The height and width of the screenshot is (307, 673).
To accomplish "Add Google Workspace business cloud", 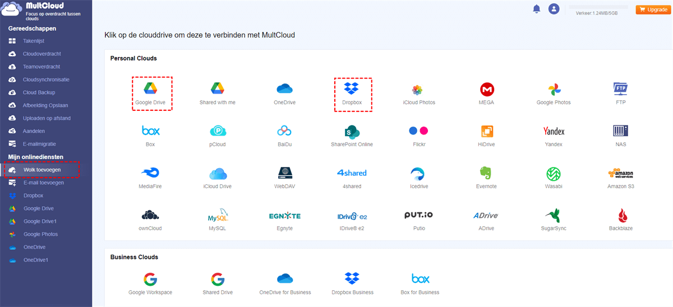I will [150, 284].
